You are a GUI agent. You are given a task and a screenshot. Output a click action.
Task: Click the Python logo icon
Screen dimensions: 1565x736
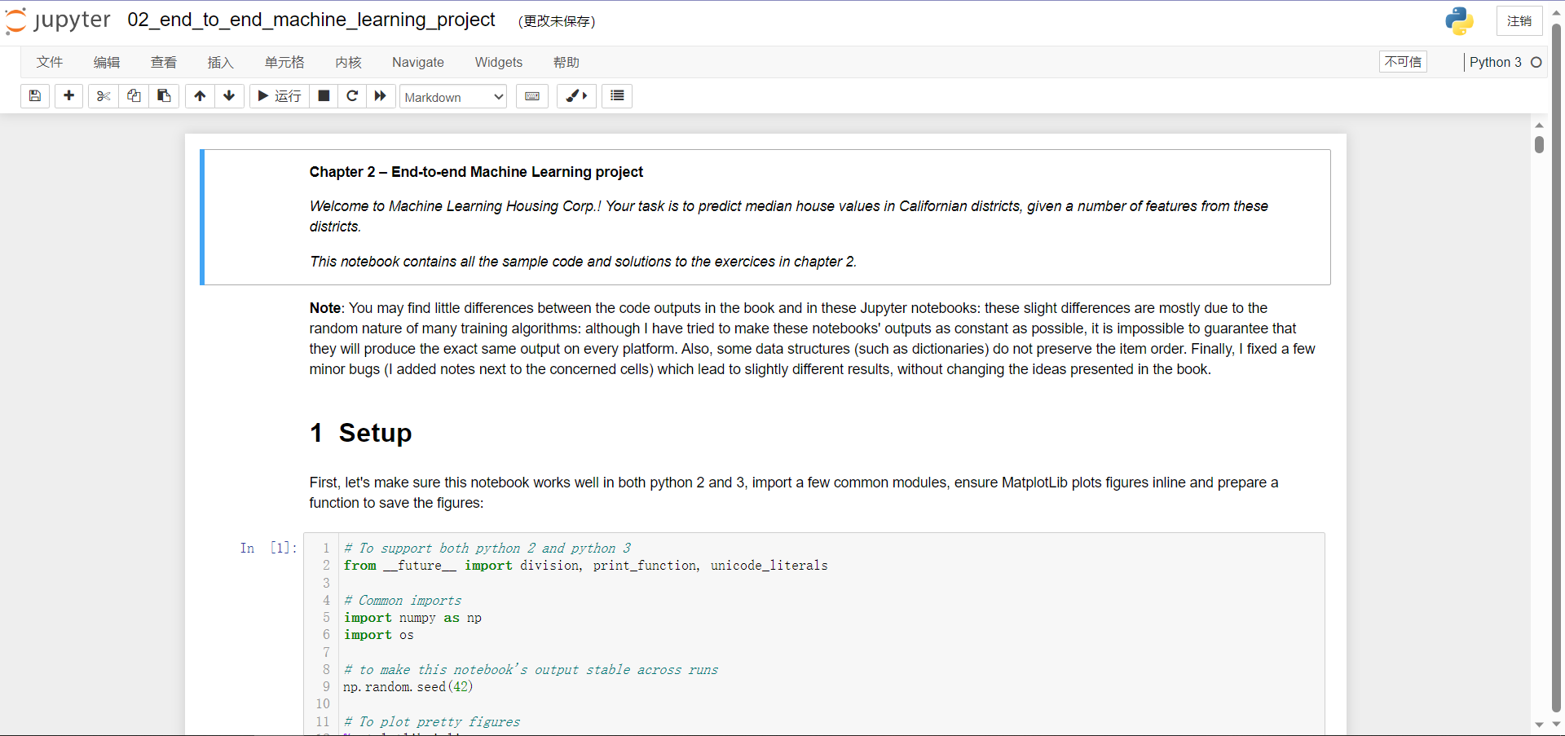tap(1459, 21)
